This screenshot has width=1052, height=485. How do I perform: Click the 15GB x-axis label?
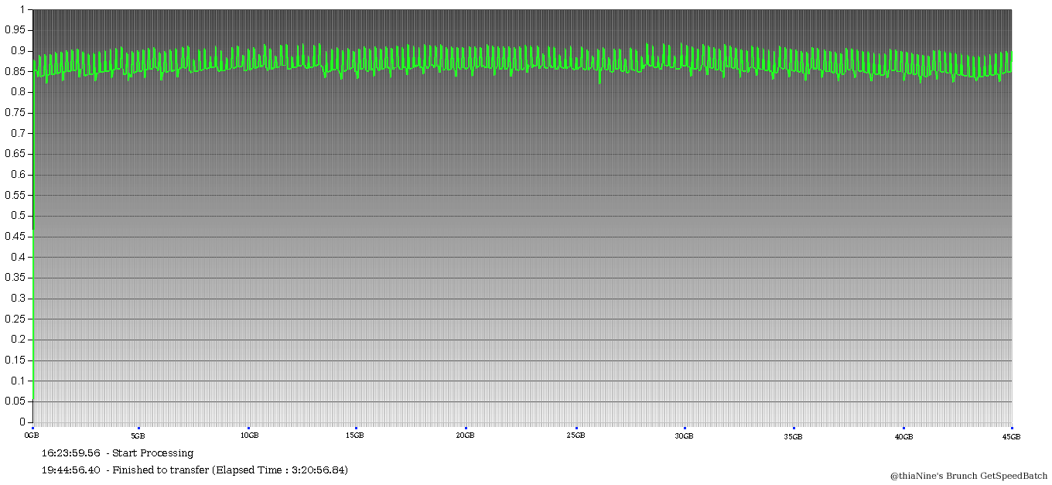tap(354, 436)
